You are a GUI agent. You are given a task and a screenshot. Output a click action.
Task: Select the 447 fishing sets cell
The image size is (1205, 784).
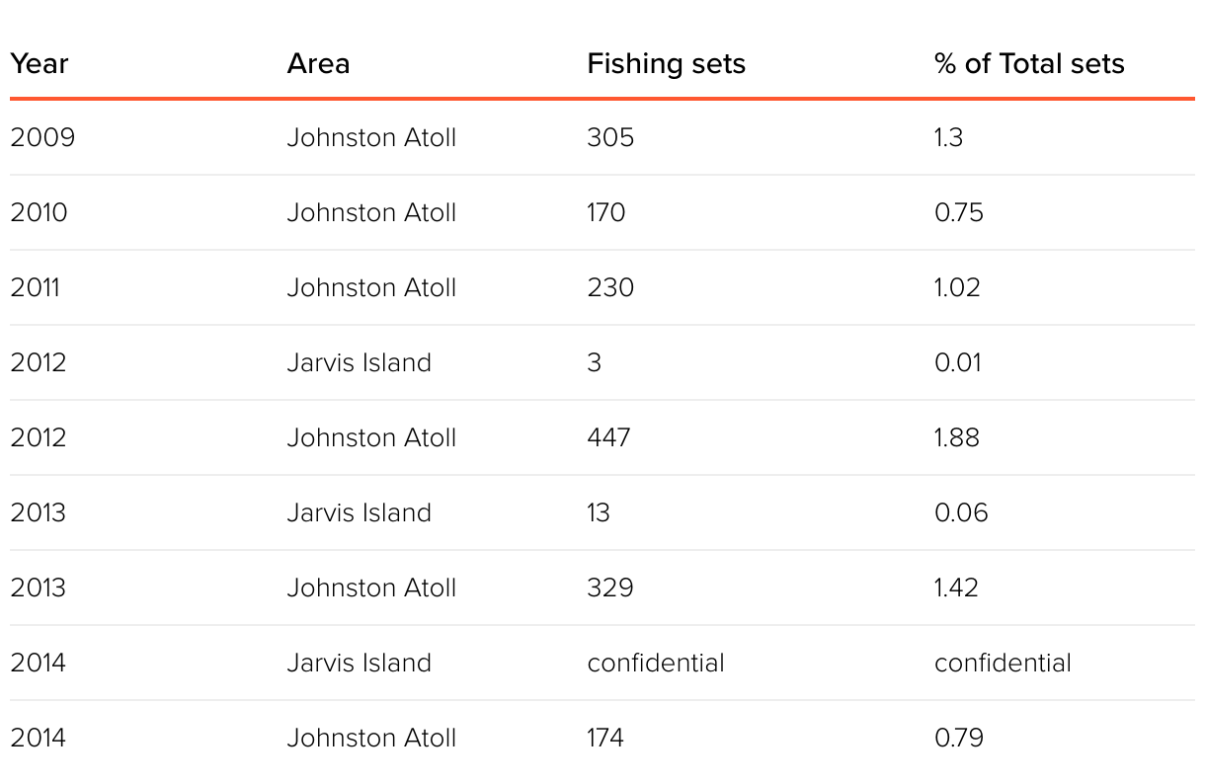[608, 437]
